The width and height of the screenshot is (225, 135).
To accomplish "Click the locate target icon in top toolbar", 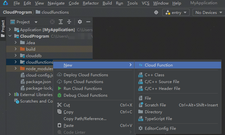I will point(156,12).
